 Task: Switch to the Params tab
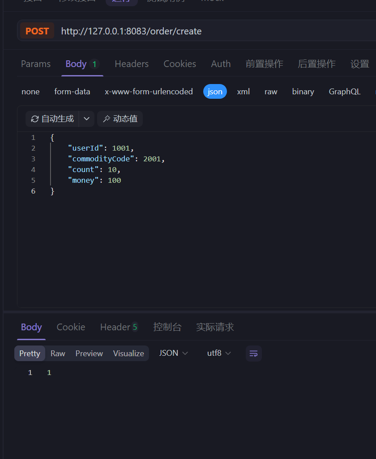(x=36, y=64)
